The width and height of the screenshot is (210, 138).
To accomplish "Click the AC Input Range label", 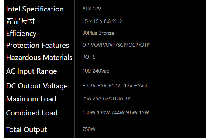I will coord(32,71).
